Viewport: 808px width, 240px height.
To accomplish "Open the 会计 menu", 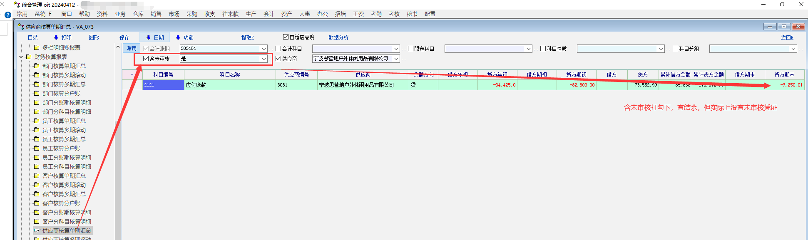I will click(269, 14).
